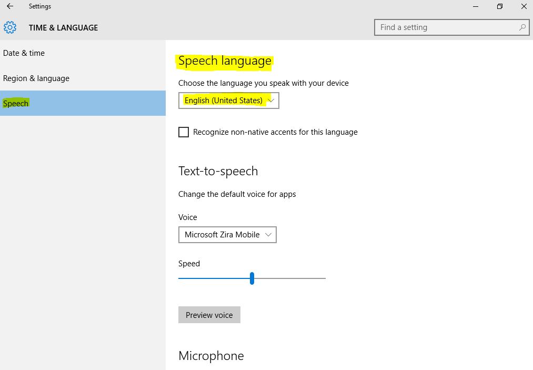This screenshot has width=533, height=370.
Task: Open the Date & time settings page
Action: tap(24, 53)
